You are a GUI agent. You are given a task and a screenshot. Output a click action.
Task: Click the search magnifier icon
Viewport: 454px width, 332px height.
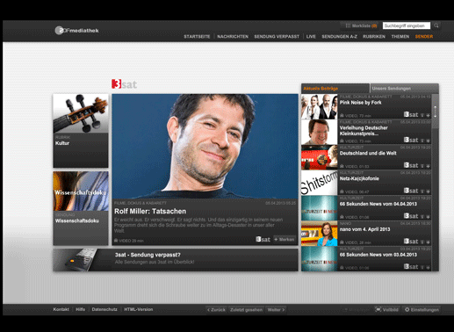point(436,25)
